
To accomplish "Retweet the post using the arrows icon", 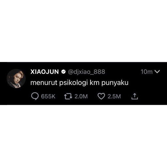I will click(68, 96).
